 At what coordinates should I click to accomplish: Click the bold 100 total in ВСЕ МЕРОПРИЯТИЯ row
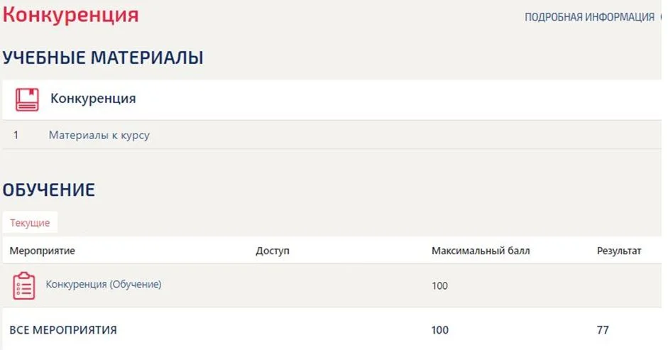point(440,330)
